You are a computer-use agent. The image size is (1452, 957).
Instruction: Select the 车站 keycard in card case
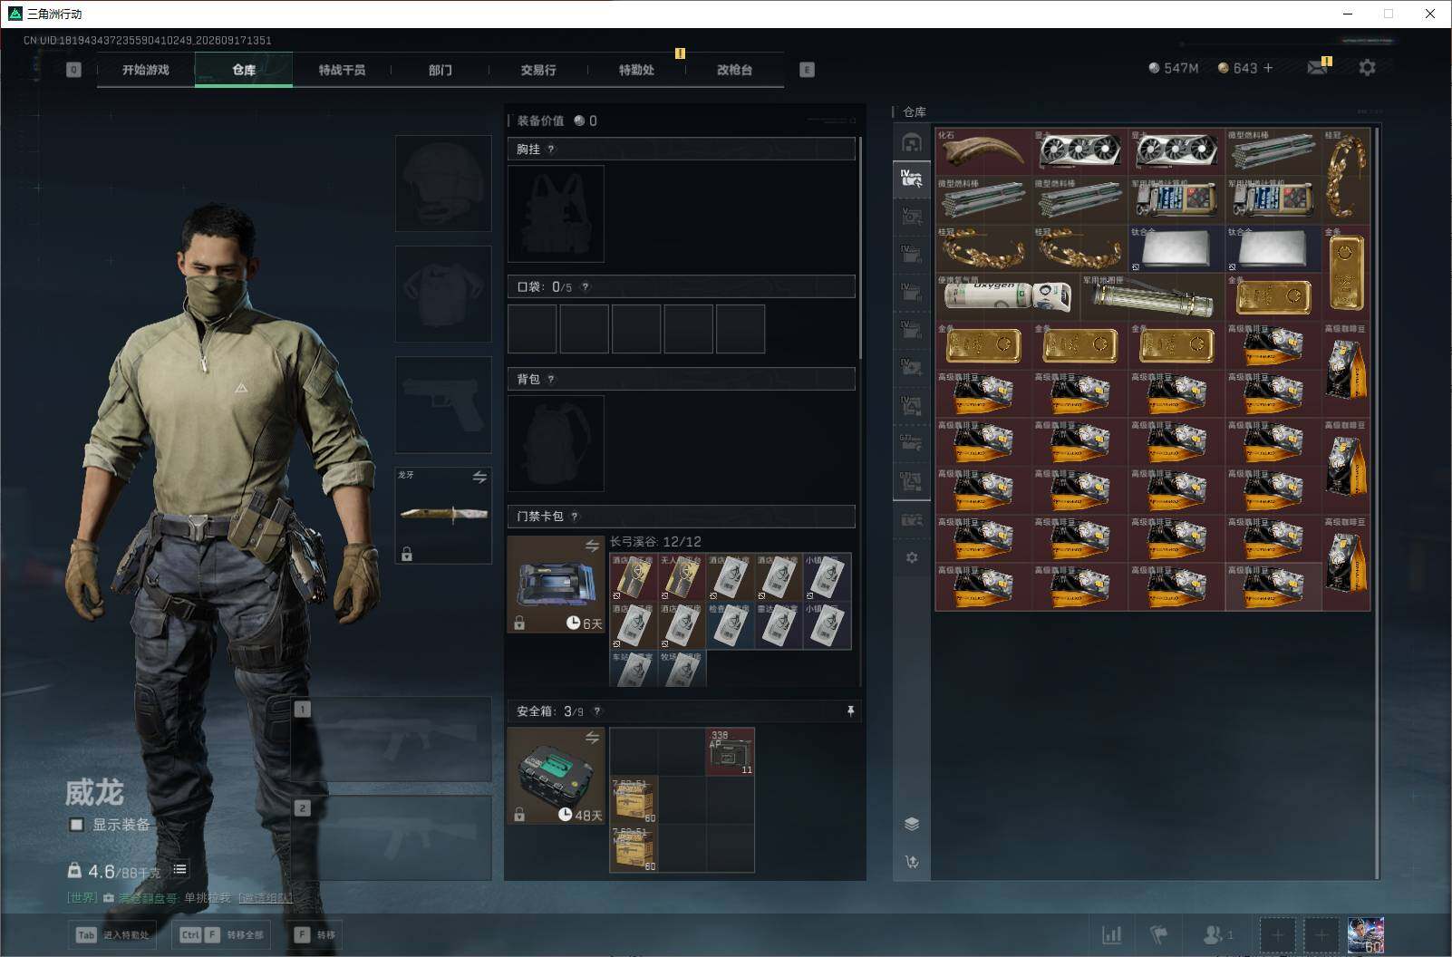(x=634, y=668)
